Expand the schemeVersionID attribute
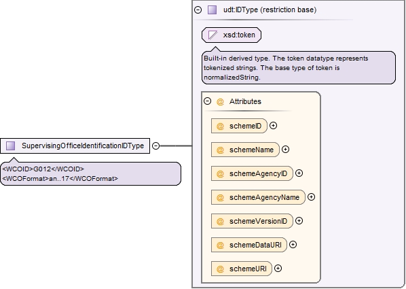This screenshot has height=289, width=406. (299, 221)
